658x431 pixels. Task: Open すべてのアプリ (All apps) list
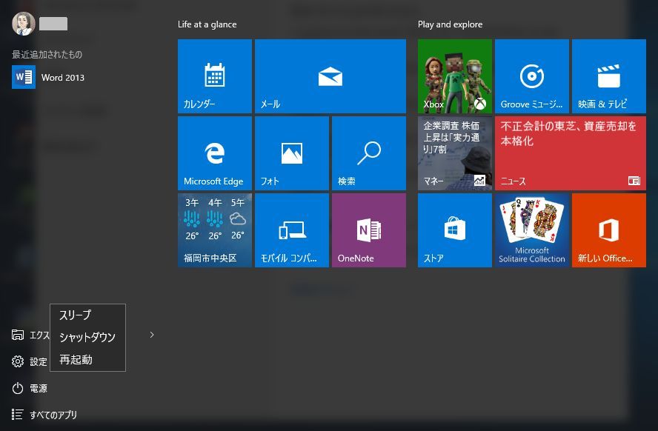44,415
